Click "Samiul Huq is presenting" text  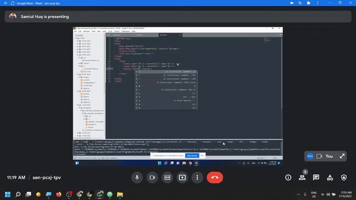click(44, 17)
